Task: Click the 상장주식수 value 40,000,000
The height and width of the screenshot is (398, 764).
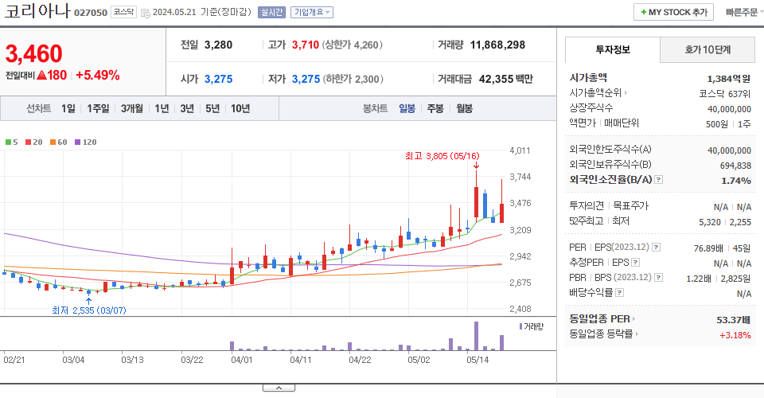Action: coord(730,109)
